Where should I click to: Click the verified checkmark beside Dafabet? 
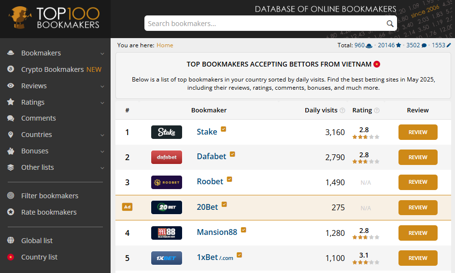[232, 154]
